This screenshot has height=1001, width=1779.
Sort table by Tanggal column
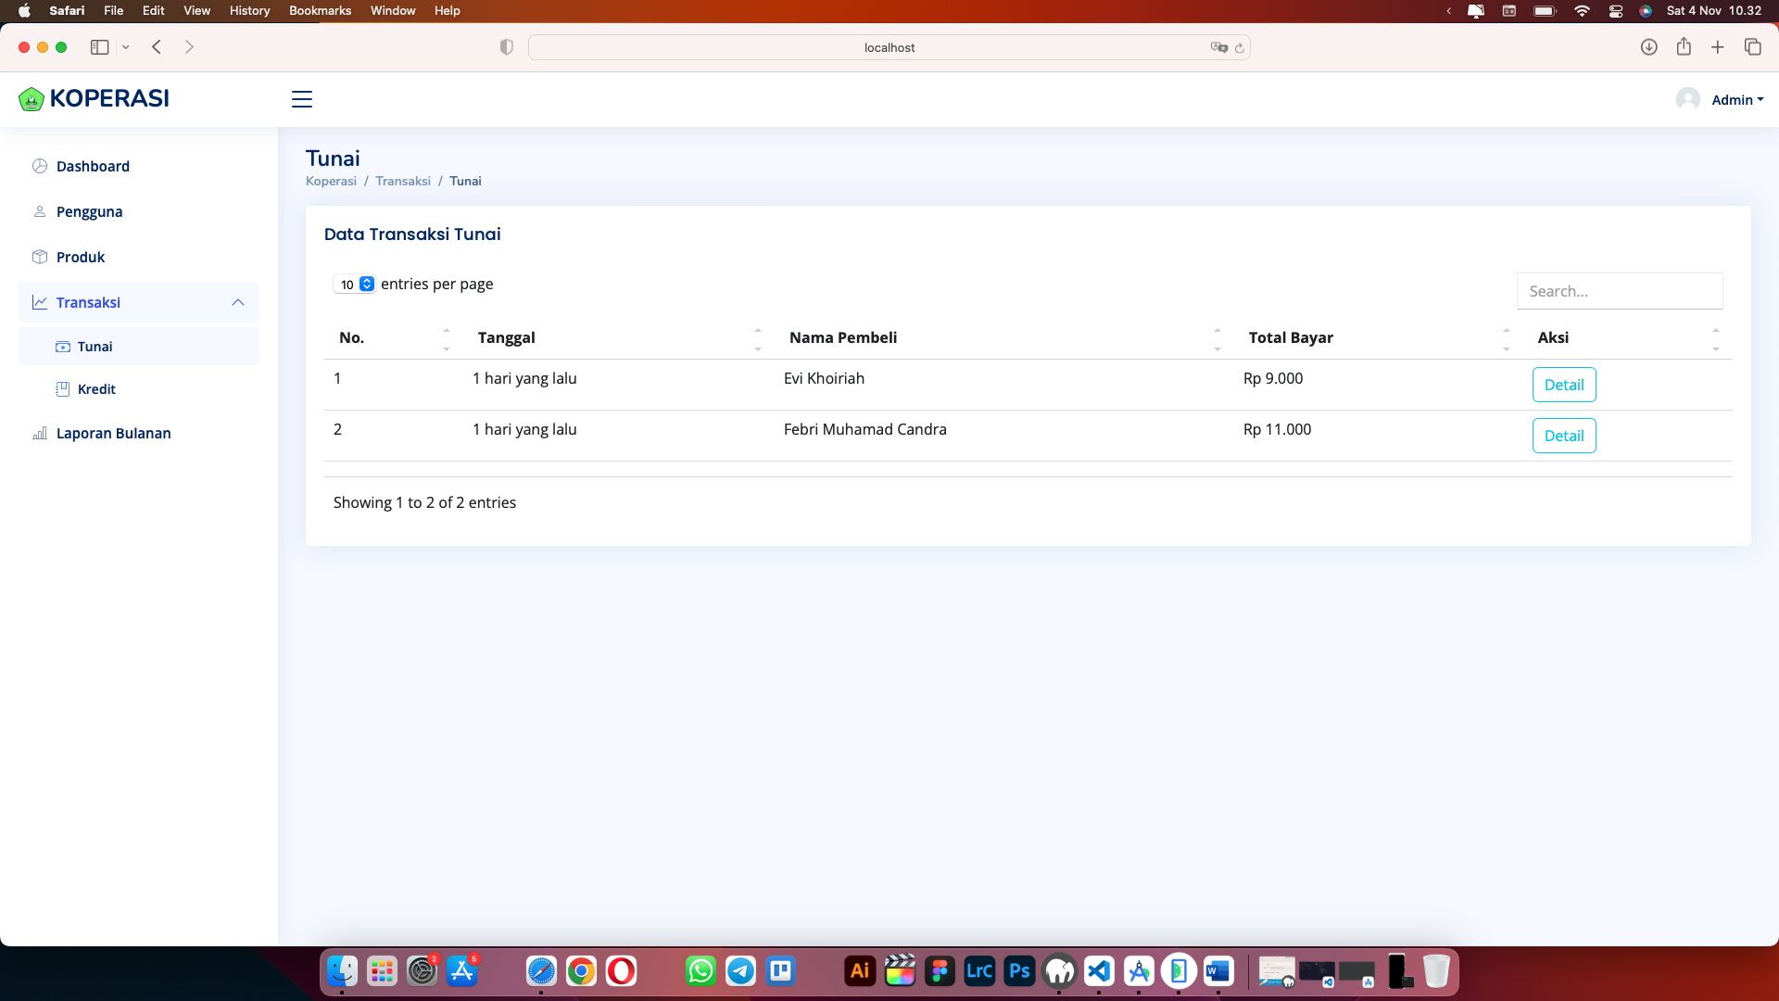(x=506, y=337)
